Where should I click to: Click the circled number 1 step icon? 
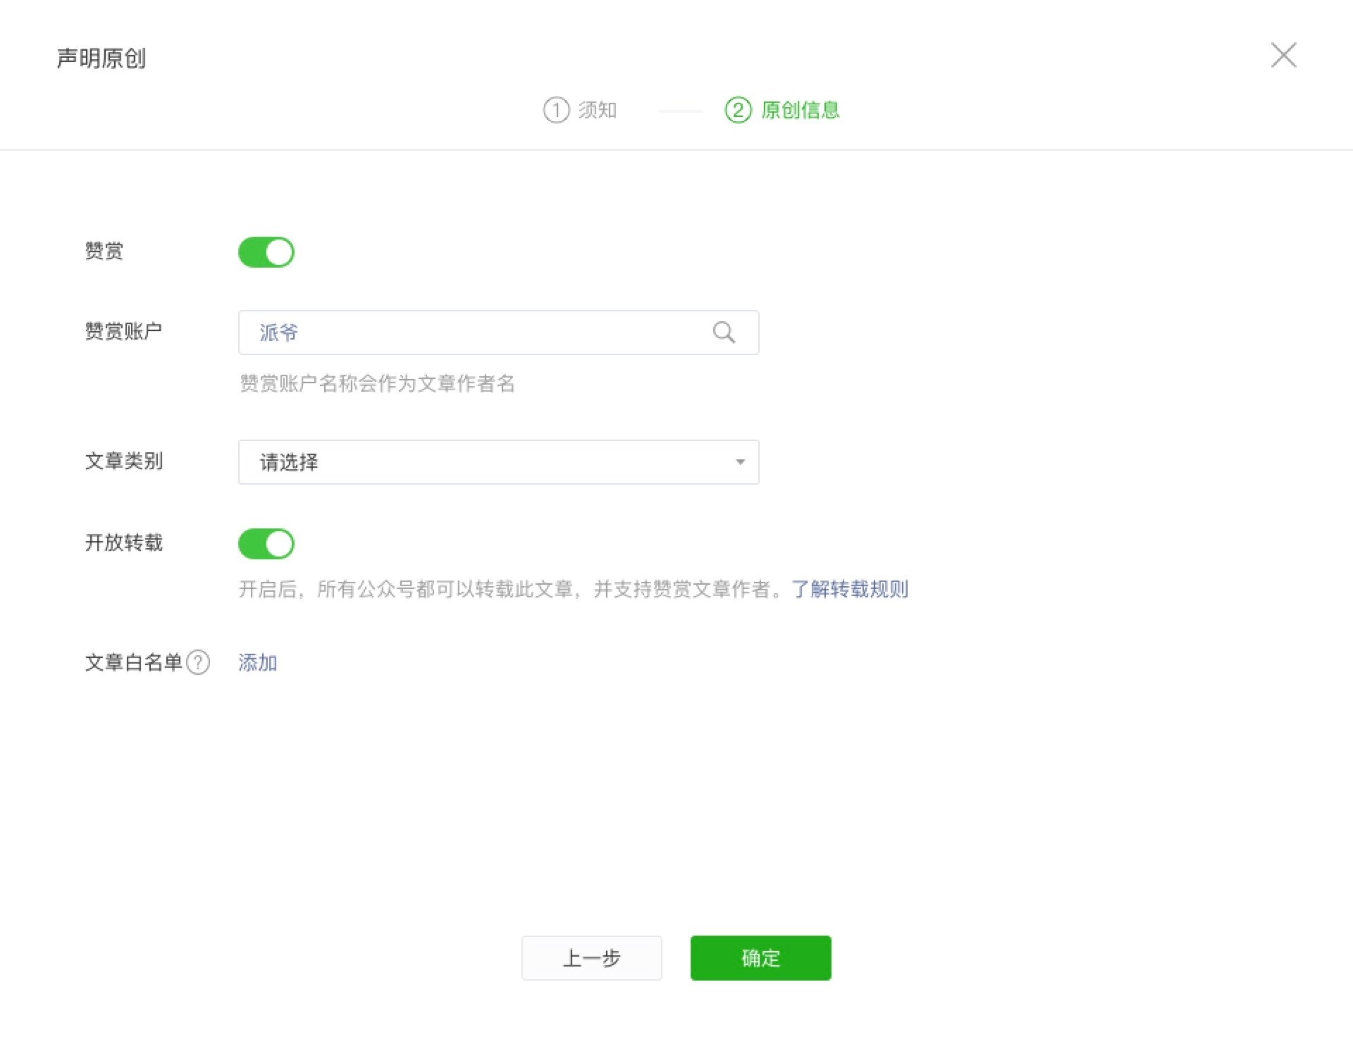pos(556,110)
